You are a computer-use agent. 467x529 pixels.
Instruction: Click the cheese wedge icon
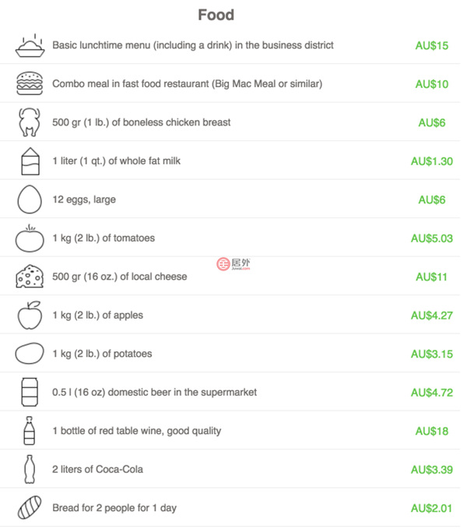pyautogui.click(x=30, y=277)
